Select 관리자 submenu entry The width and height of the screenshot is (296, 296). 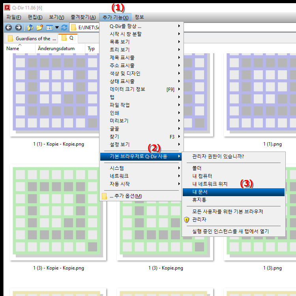[x=234, y=219]
